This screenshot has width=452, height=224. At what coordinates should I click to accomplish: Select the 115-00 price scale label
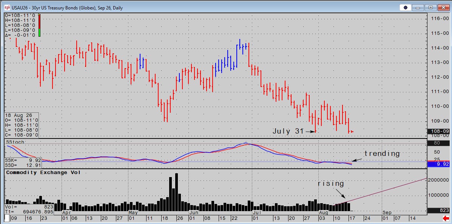click(441, 33)
